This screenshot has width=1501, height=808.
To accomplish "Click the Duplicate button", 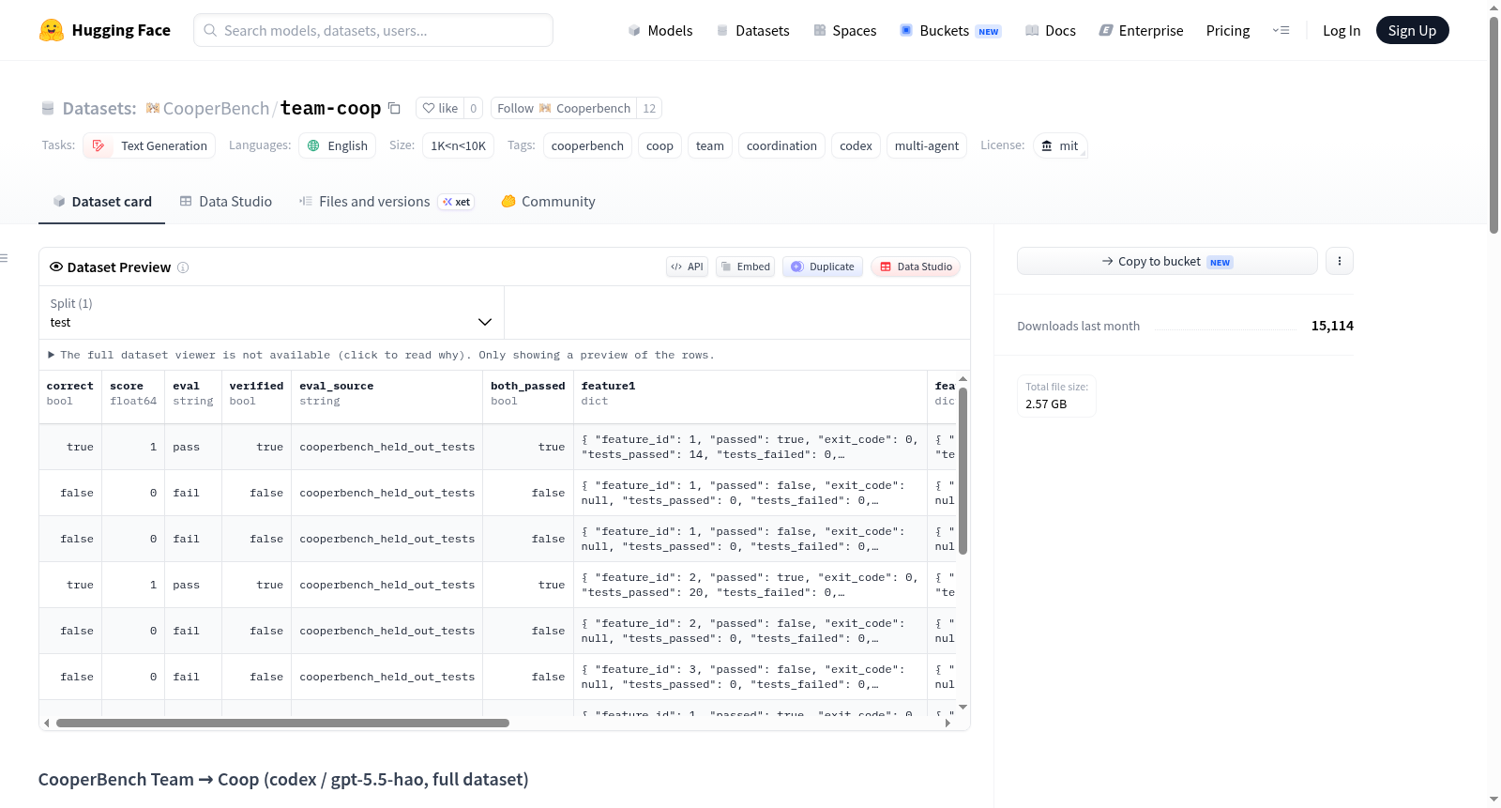I will pos(823,267).
